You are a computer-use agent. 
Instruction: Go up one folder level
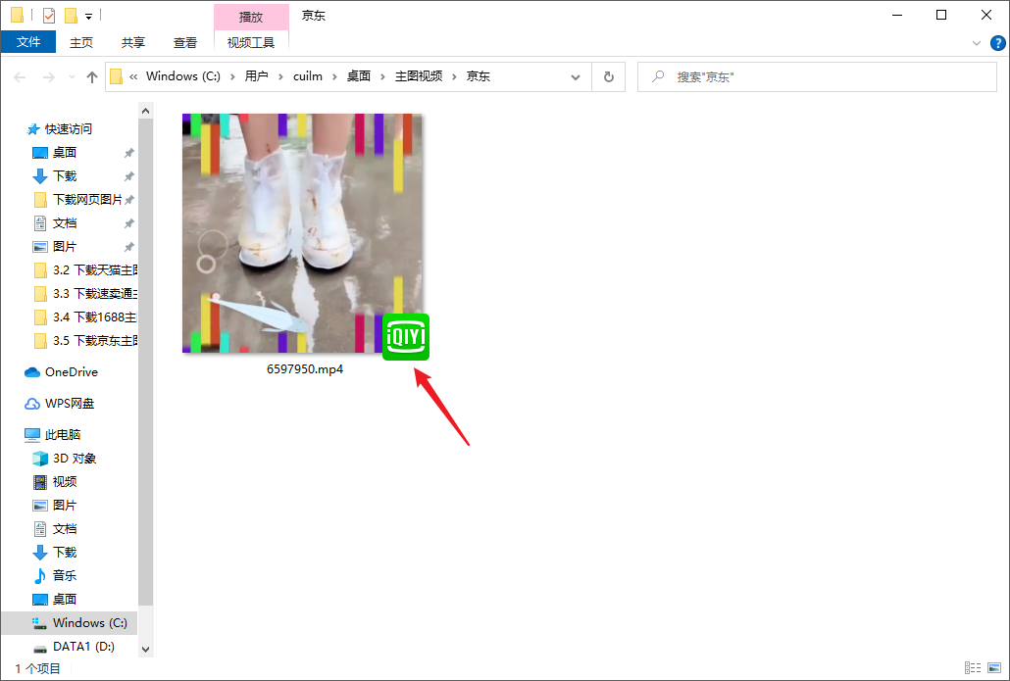coord(92,77)
